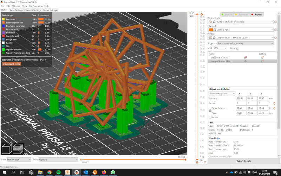Screen dimensions: 281x176
Task: Click upper thumb of vertical layer slider
Action: click(197, 14)
